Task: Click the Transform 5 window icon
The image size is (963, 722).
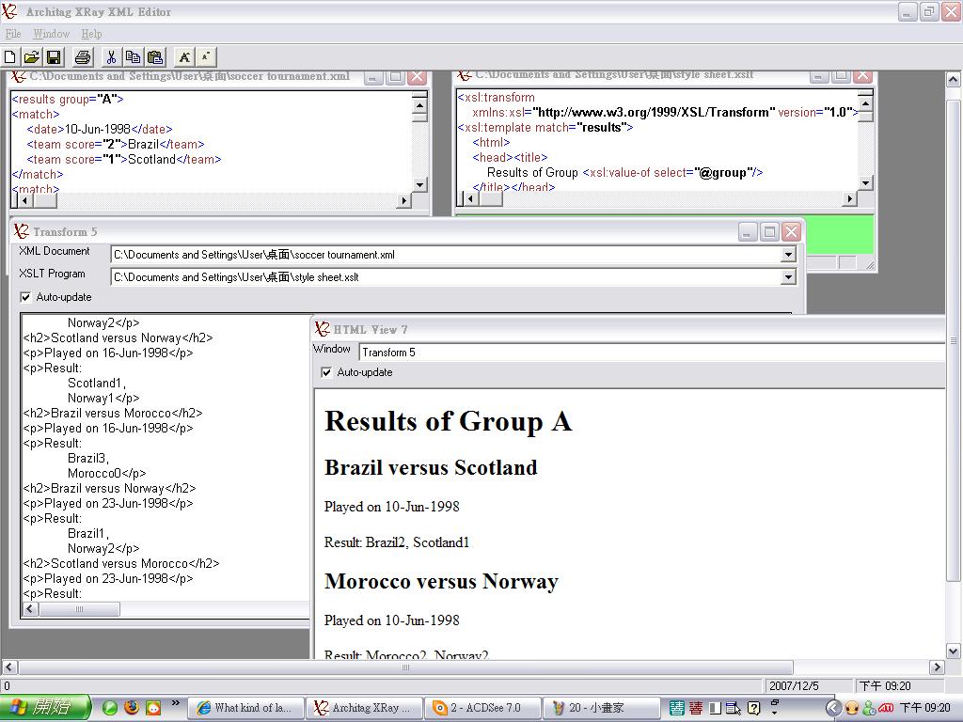Action: [21, 231]
